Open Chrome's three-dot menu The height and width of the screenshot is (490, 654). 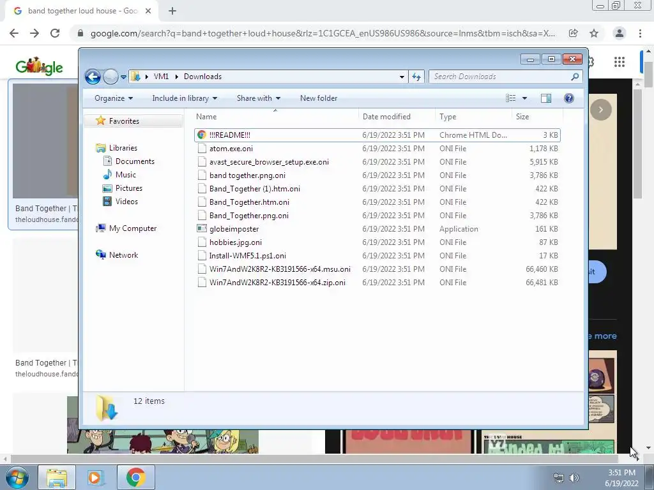tap(640, 33)
